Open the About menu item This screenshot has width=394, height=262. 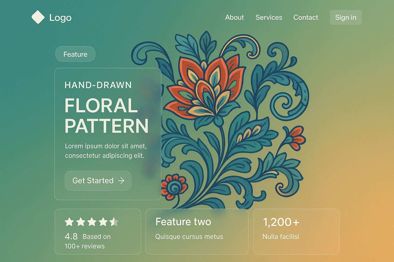234,17
